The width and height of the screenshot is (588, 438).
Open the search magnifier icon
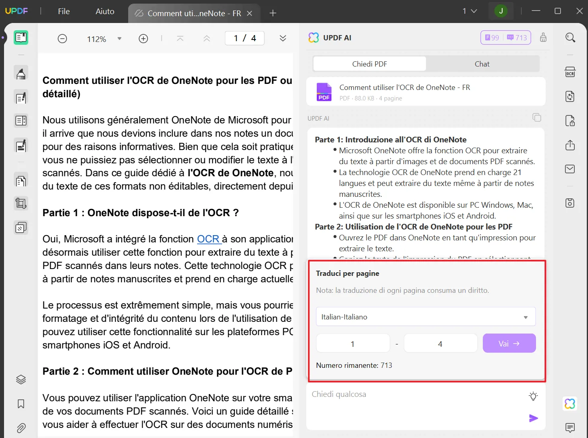(570, 38)
